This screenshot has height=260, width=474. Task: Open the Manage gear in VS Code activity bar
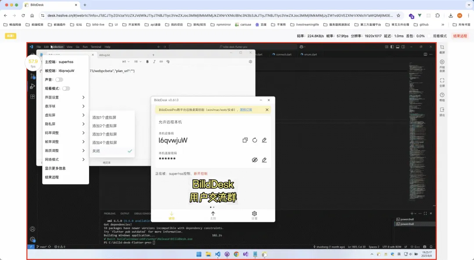click(x=32, y=239)
